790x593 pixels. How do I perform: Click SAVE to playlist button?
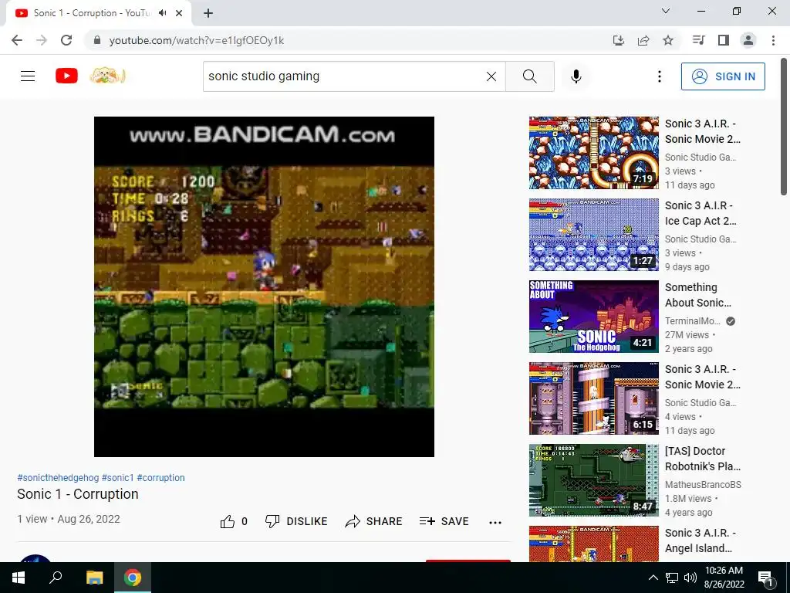tap(444, 521)
